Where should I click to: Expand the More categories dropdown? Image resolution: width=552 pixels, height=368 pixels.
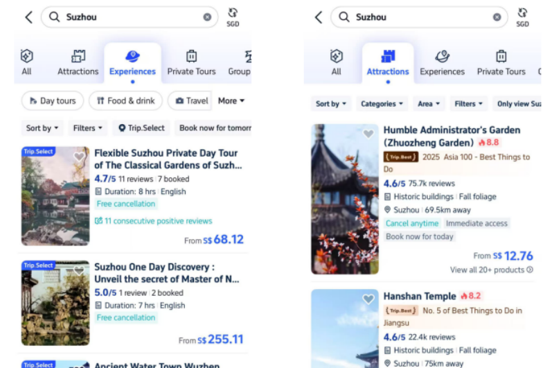click(231, 100)
